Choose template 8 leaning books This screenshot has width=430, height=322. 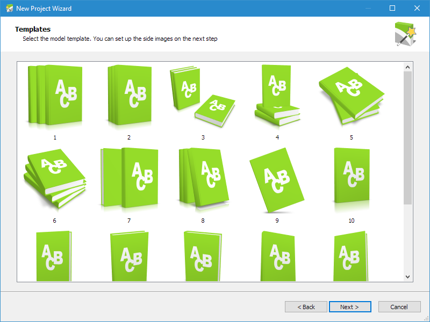click(x=204, y=179)
